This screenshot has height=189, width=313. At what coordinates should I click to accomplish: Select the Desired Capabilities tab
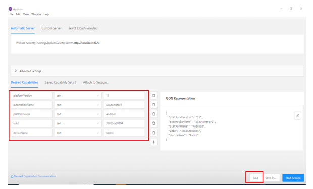point(24,82)
